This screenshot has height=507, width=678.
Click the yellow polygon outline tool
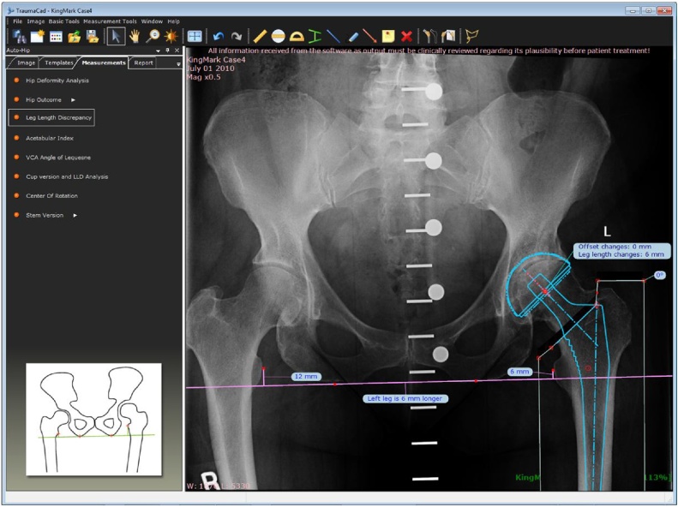click(471, 37)
